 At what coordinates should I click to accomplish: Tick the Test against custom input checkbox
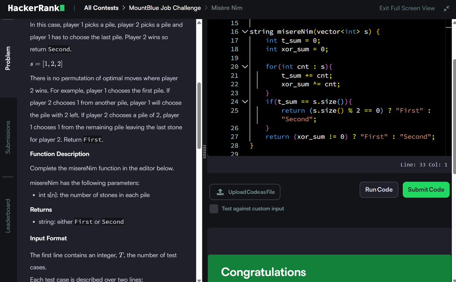214,209
